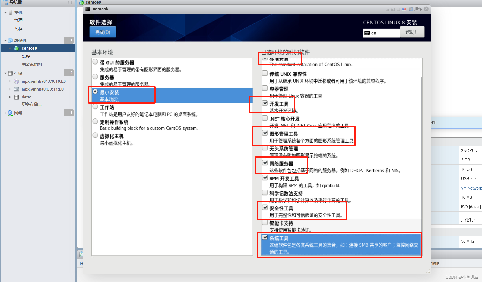This screenshot has width=482, height=282.
Task: Enable 科学记数法支持 checkbox
Action: (265, 193)
